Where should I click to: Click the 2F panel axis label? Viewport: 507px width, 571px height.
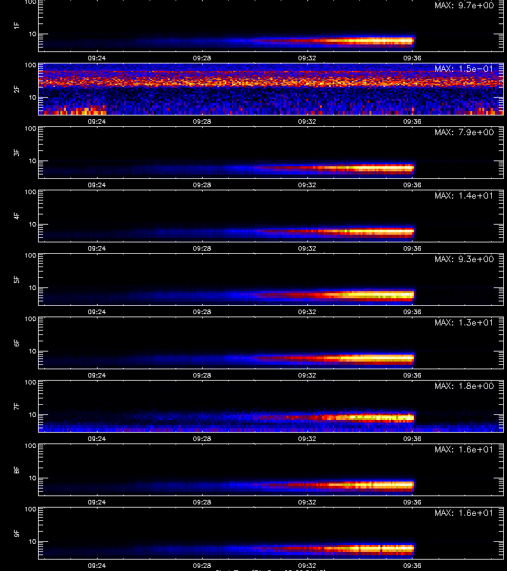point(16,89)
